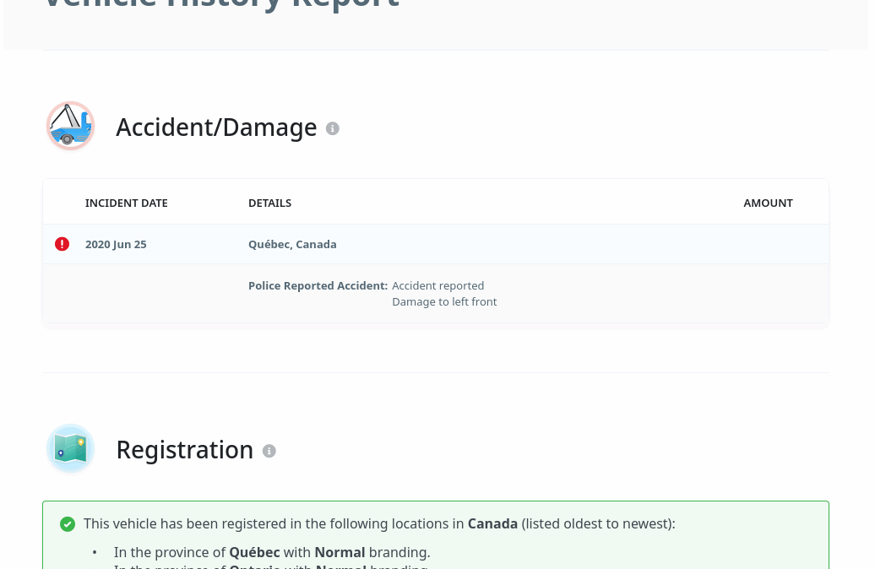Click the AMOUNT column header
This screenshot has height=569, width=875.
point(768,203)
